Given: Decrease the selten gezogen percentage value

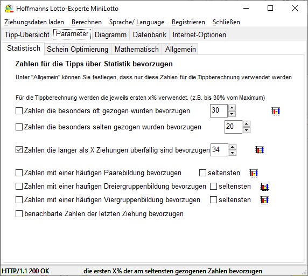Looking at the screenshot, I should pyautogui.click(x=247, y=130).
